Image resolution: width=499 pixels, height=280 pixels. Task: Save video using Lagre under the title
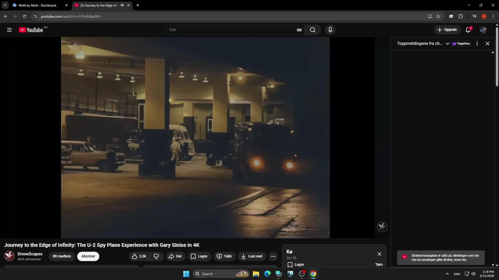click(199, 256)
